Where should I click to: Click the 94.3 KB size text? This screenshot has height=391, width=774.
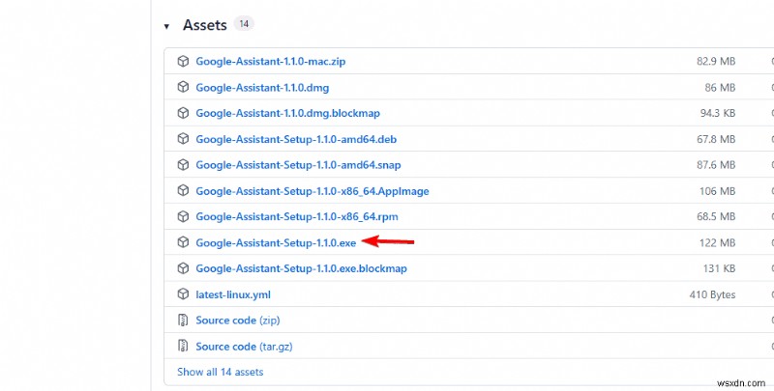tap(718, 113)
